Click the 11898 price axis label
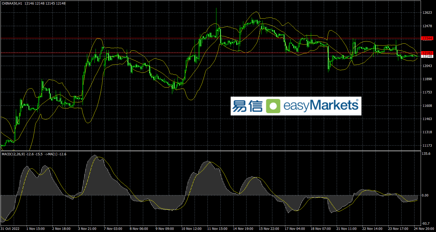 tap(427, 79)
